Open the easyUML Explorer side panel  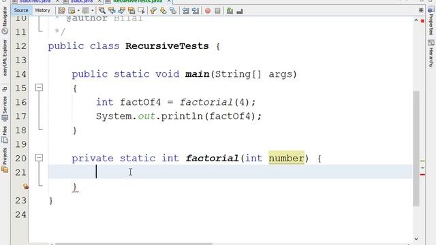pos(5,57)
